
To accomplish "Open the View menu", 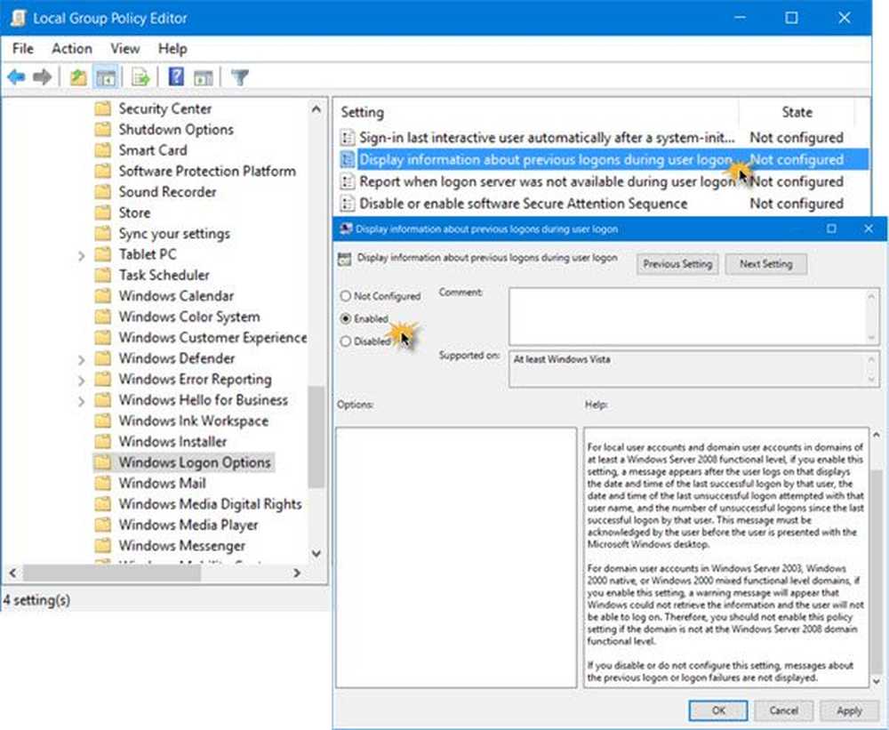I will 125,49.
